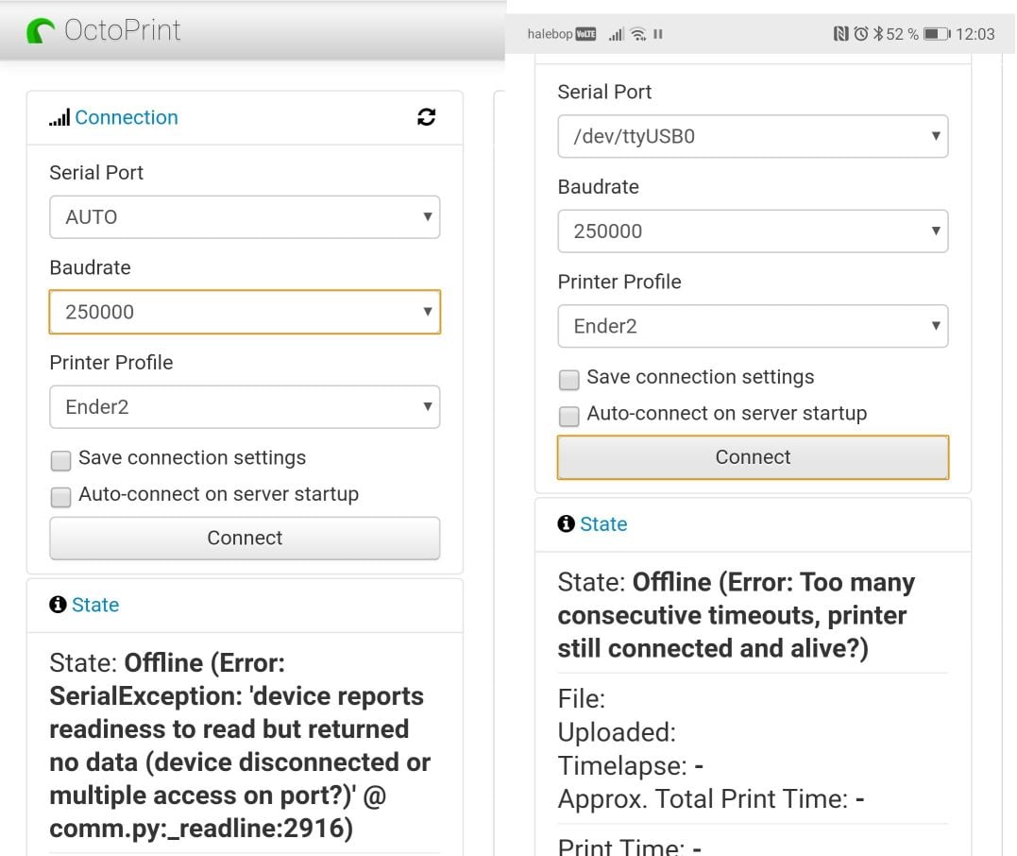The width and height of the screenshot is (1017, 856).
Task: Tap the Bluetooth status bar icon
Action: pos(878,34)
